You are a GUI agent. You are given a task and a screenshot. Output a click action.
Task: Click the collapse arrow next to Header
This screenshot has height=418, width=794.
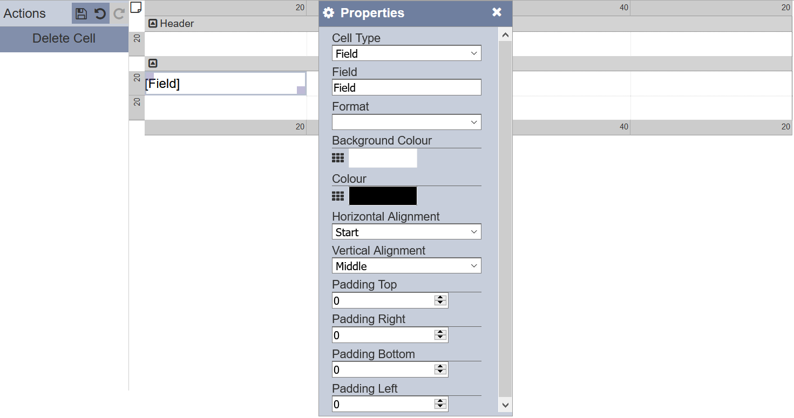click(153, 23)
